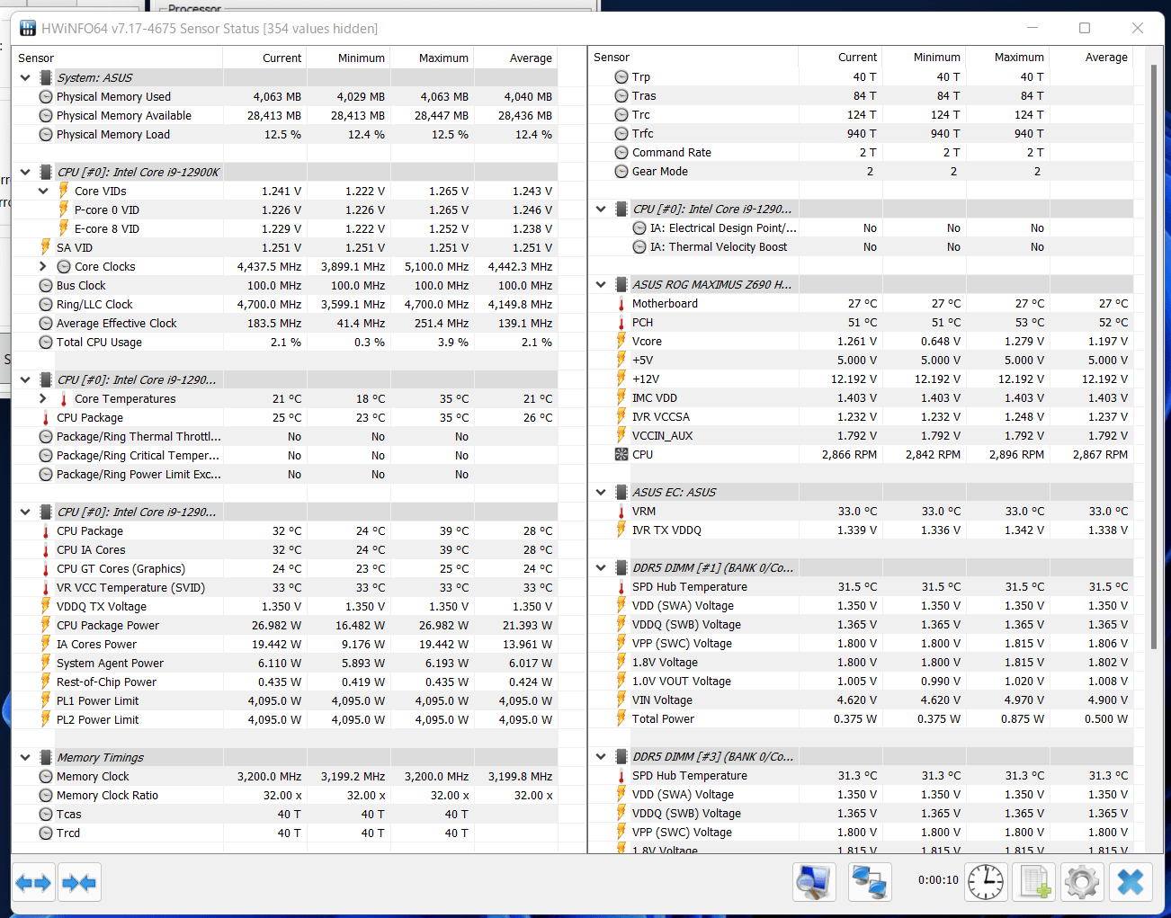The width and height of the screenshot is (1171, 918).
Task: Select Package/Ring Thermal Throttling row
Action: tap(285, 436)
